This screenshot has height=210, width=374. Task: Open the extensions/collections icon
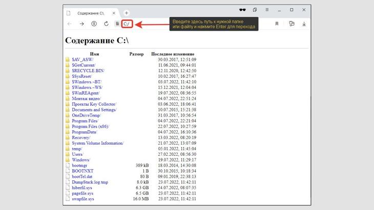pyautogui.click(x=292, y=24)
